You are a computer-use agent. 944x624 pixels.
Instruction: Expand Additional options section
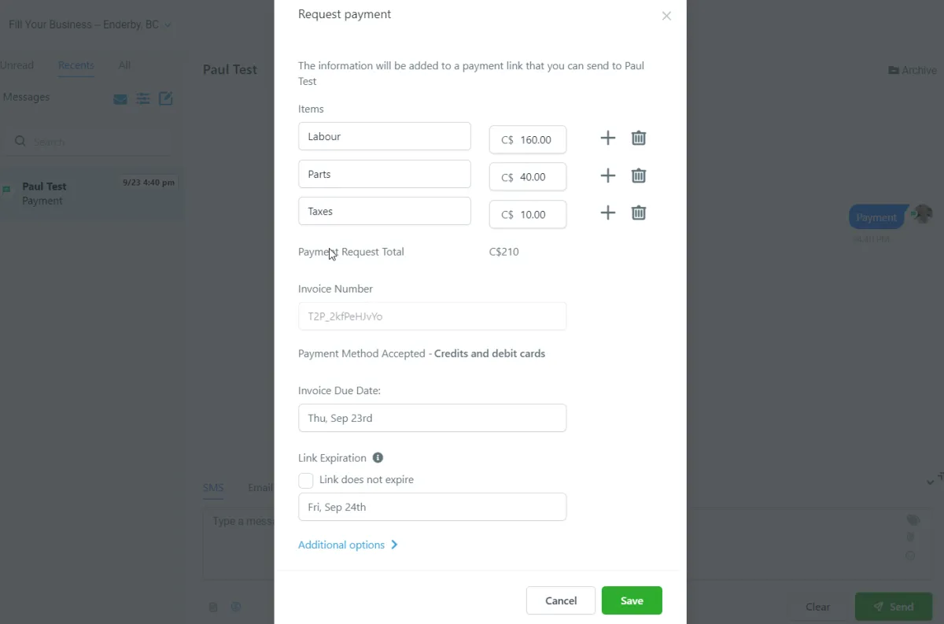pyautogui.click(x=348, y=545)
